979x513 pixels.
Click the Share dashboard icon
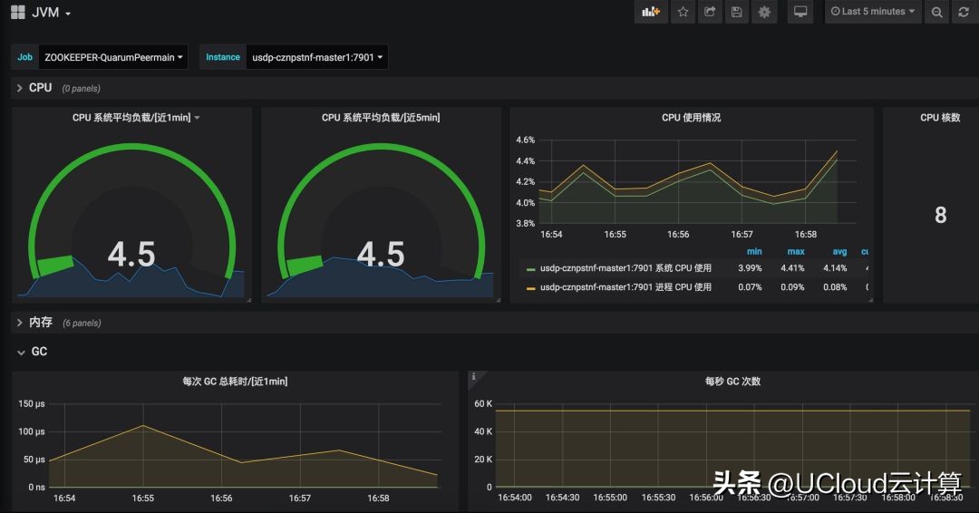coord(710,12)
